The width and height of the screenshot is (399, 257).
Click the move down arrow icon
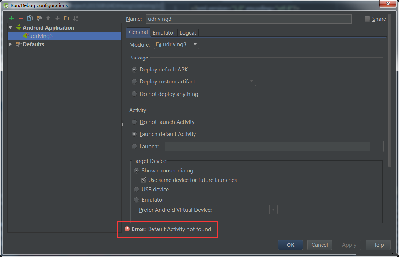[x=57, y=18]
